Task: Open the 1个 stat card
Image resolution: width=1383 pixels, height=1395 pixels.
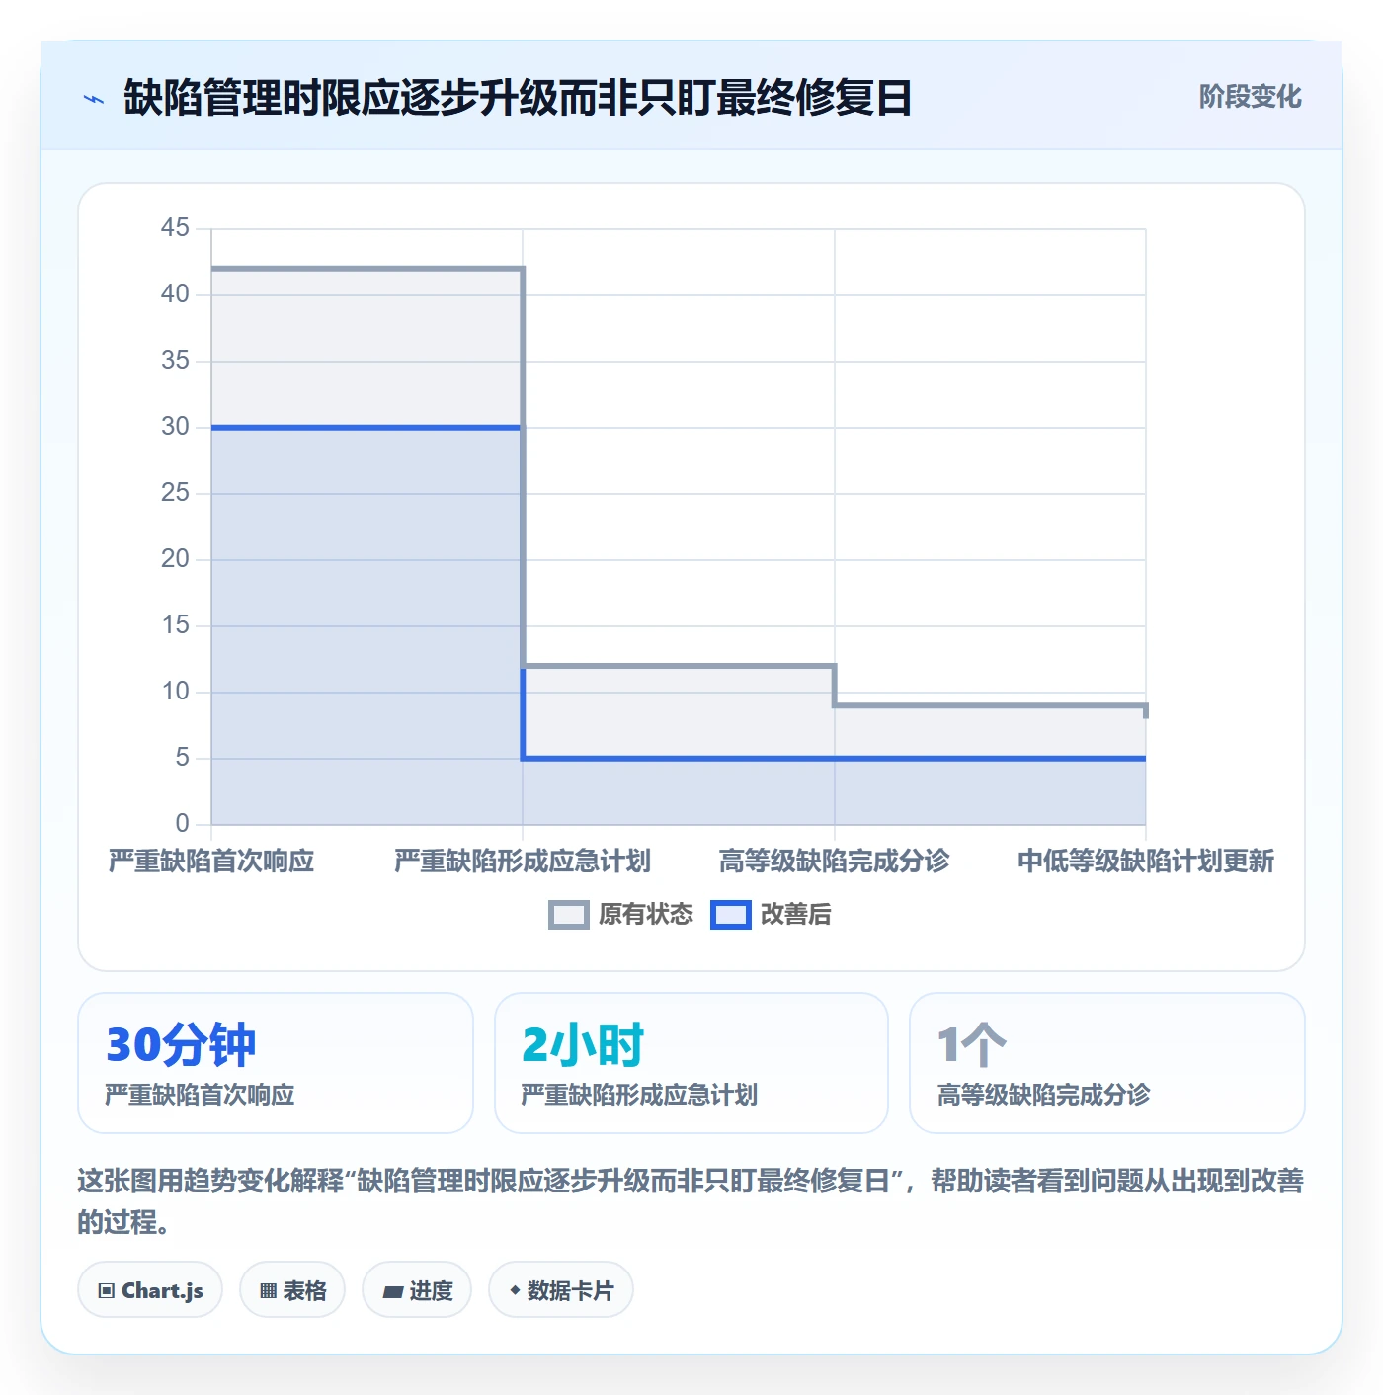Action: pos(1107,1063)
